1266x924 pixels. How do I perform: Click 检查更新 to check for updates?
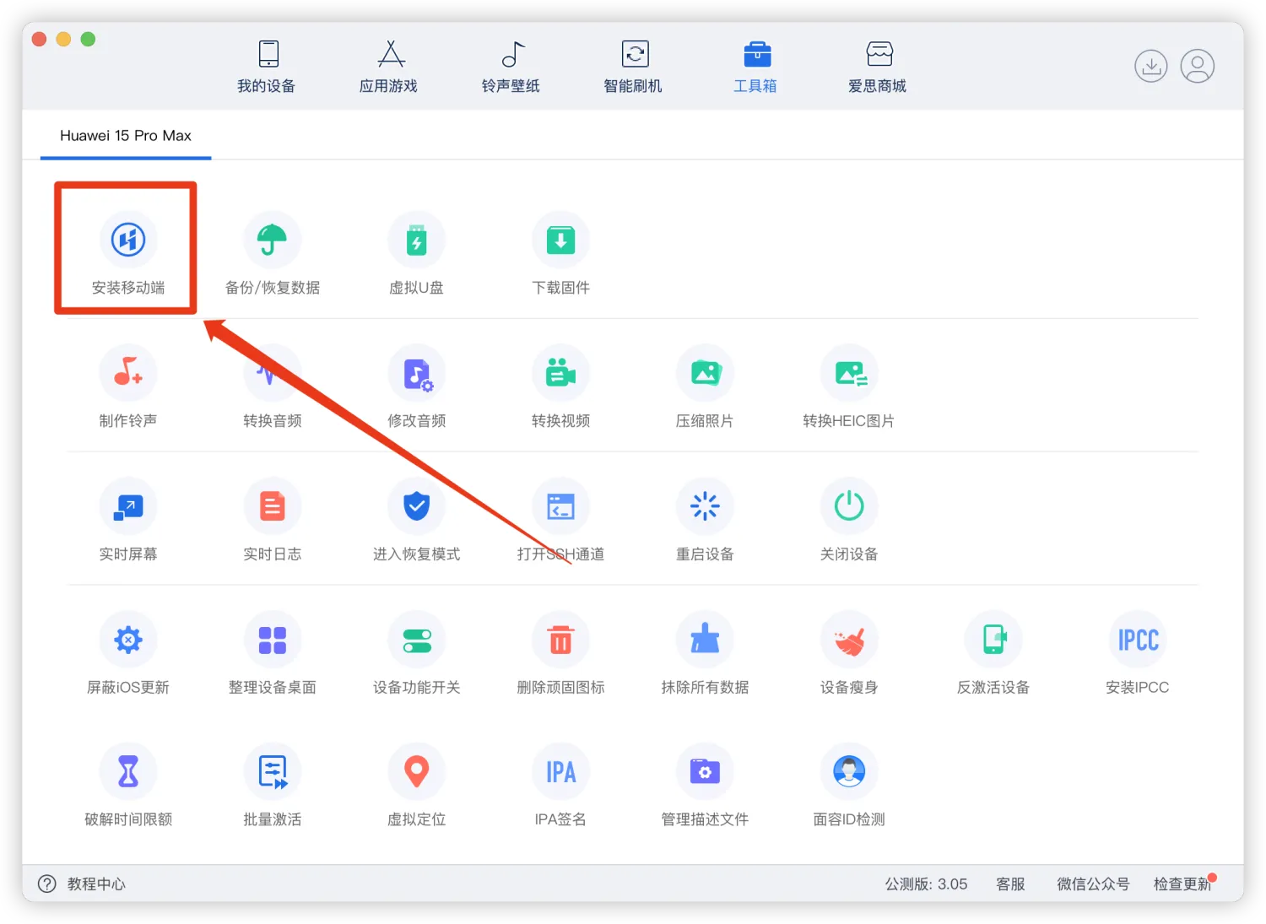[x=1182, y=883]
